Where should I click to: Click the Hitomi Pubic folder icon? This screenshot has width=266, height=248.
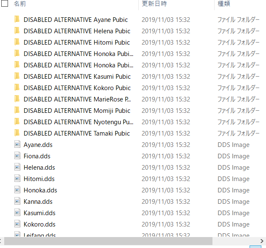[x=17, y=42]
